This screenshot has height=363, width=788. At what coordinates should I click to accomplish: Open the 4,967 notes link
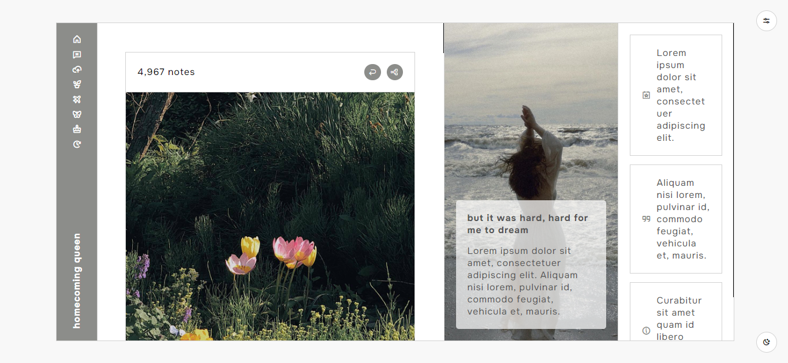(166, 72)
